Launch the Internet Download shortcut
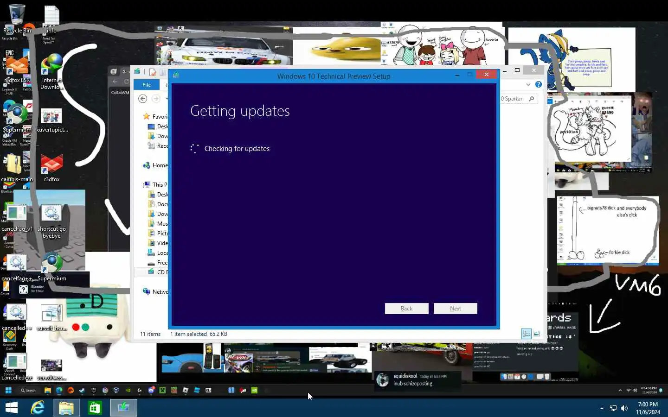This screenshot has width=668, height=417. (51, 72)
